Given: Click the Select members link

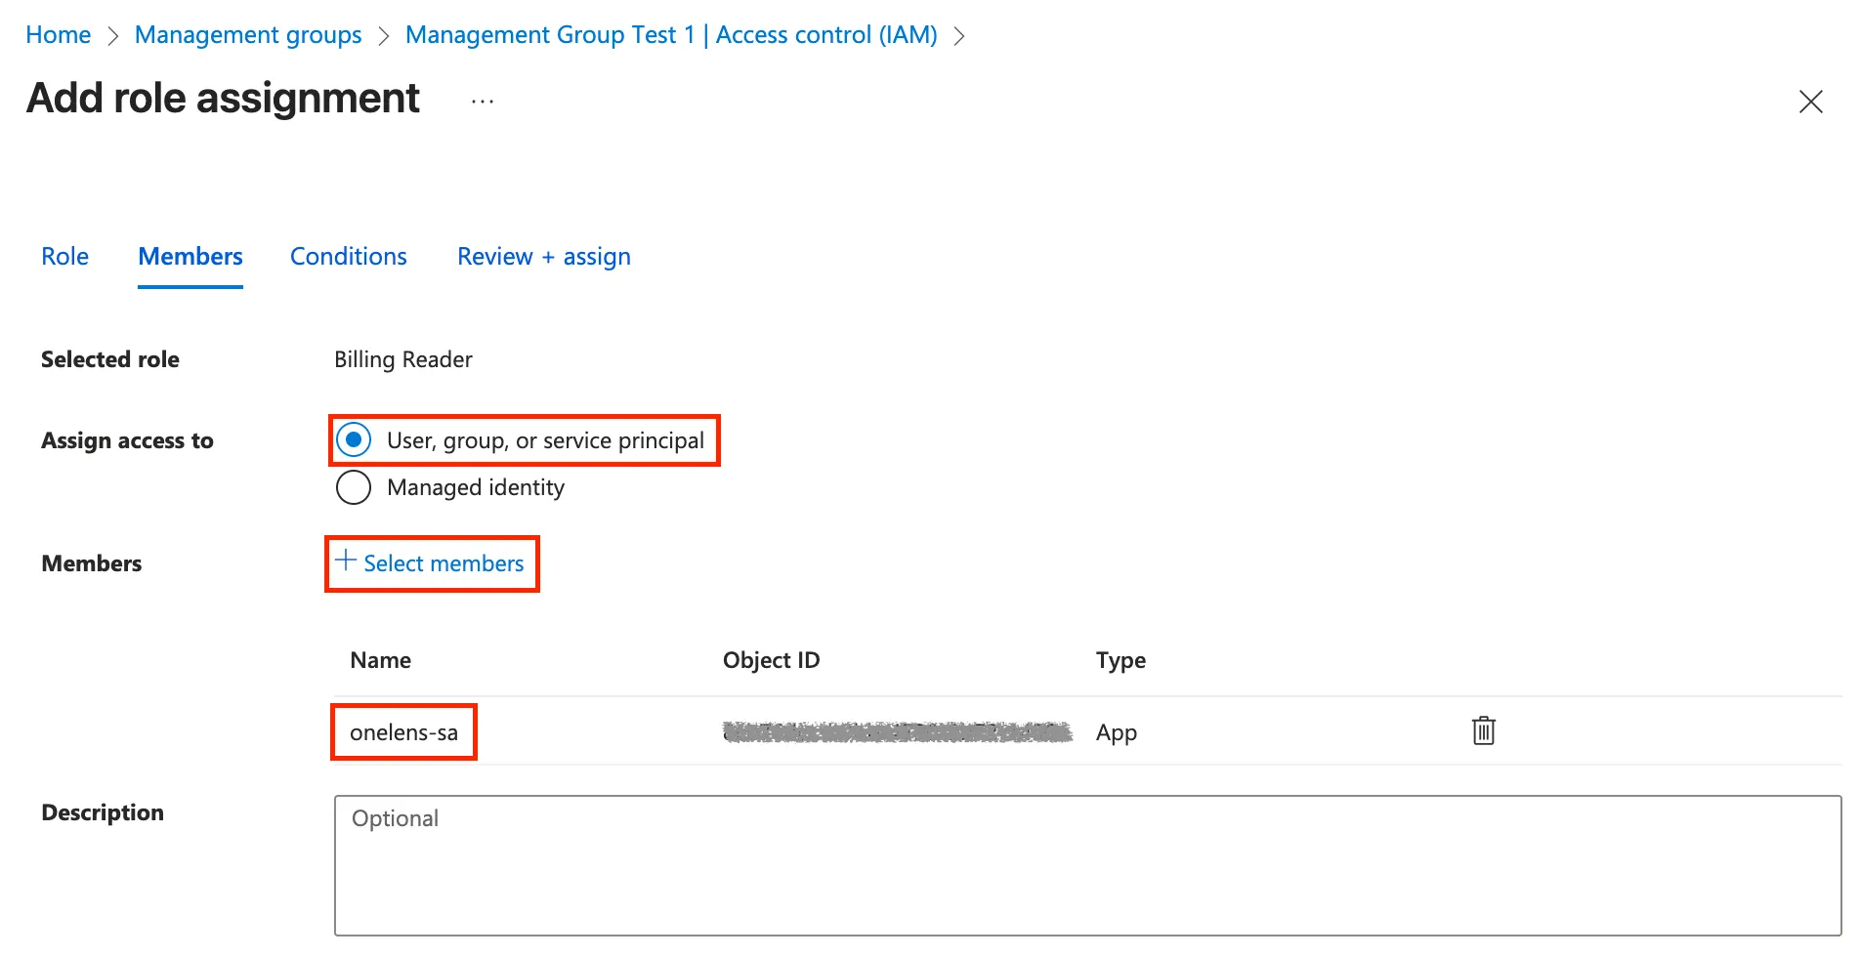Looking at the screenshot, I should pos(431,563).
